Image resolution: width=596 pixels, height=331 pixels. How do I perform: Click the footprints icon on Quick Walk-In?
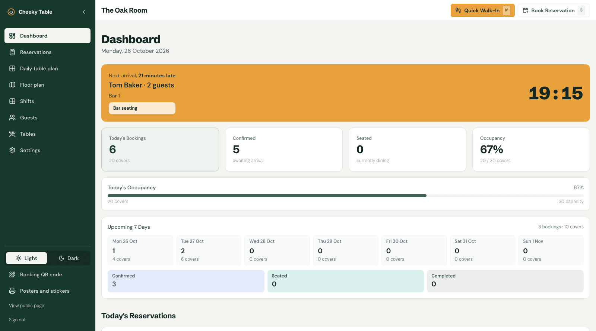pos(458,10)
